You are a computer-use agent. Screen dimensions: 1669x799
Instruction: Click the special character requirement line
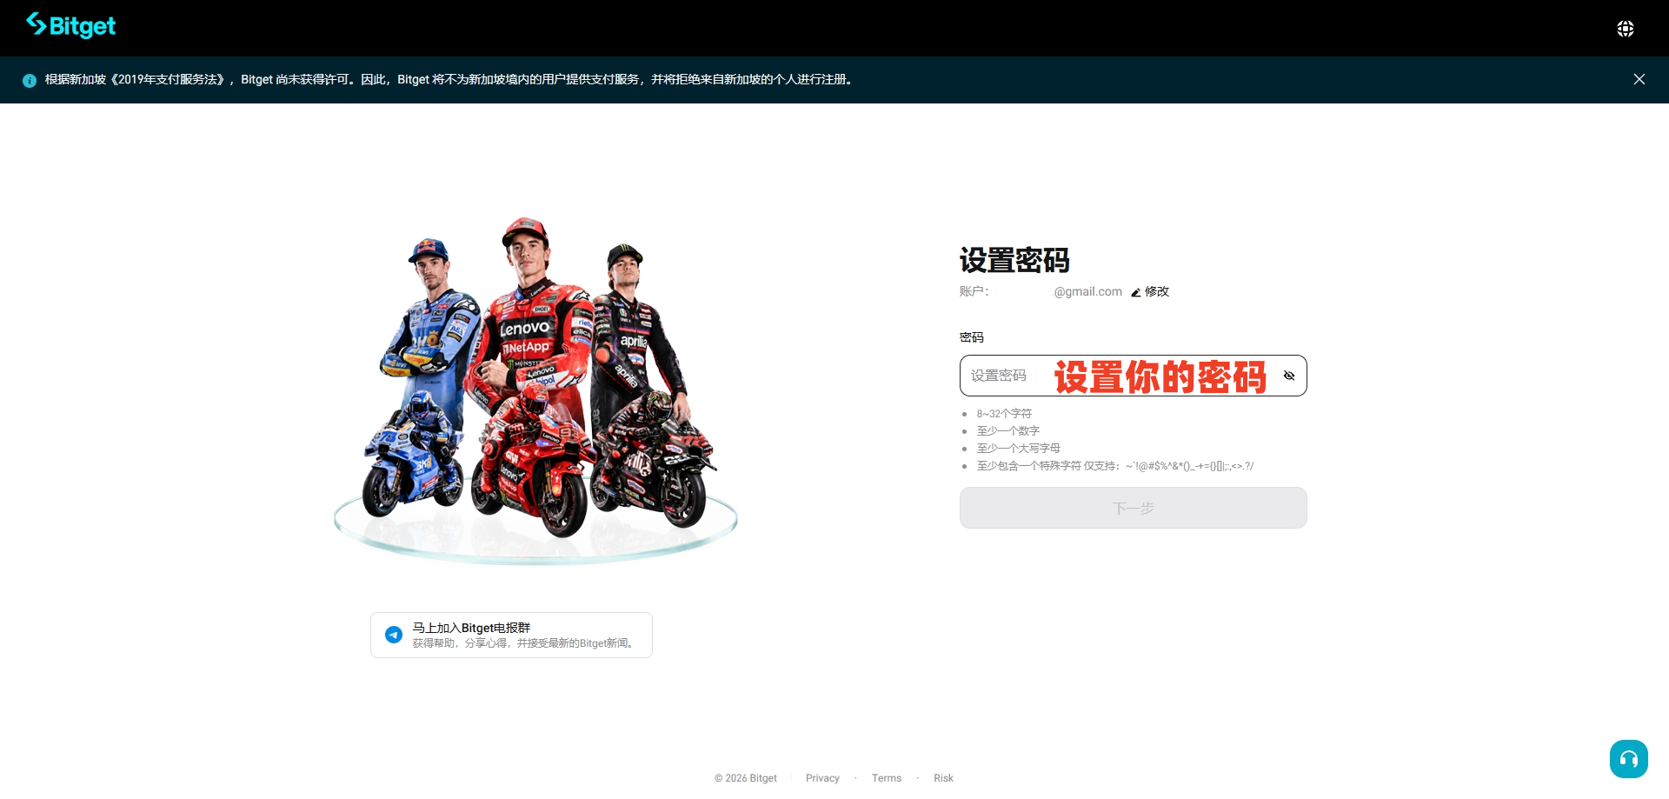(1115, 466)
